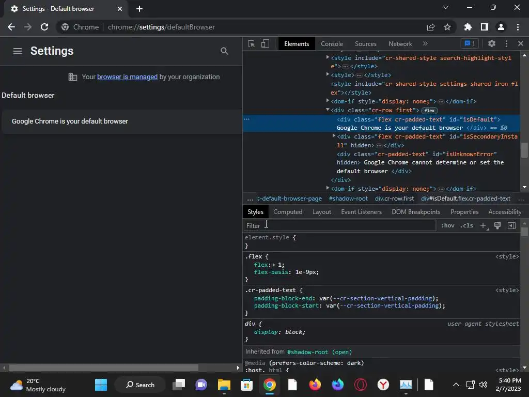Show more DevTools tabs with the chevron
Screen dimensions: 529x397
[x=425, y=43]
